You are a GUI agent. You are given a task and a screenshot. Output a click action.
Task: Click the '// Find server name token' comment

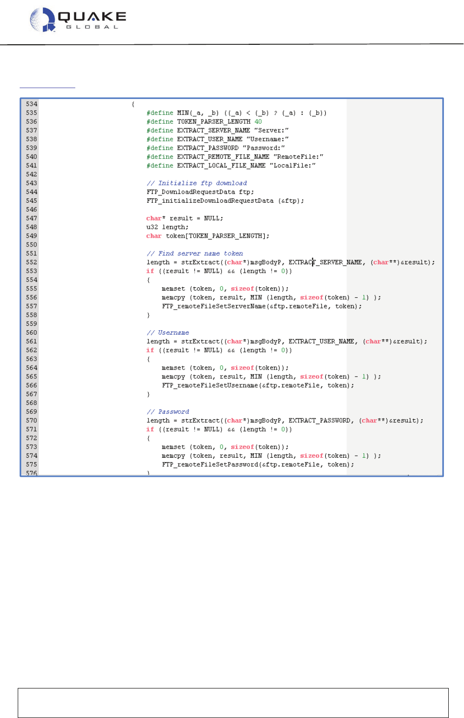tap(195, 253)
